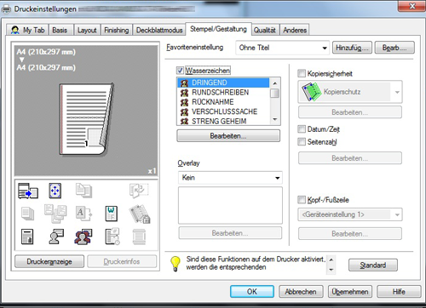Click the icon beside RÜCKNAHME watermark
This screenshot has width=426, height=308.
coord(184,102)
